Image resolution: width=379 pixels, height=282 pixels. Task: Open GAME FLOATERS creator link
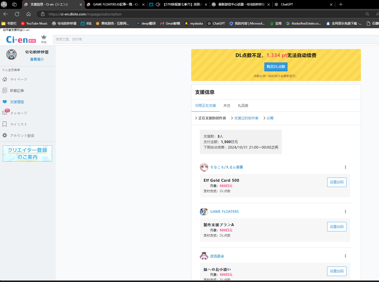point(224,211)
